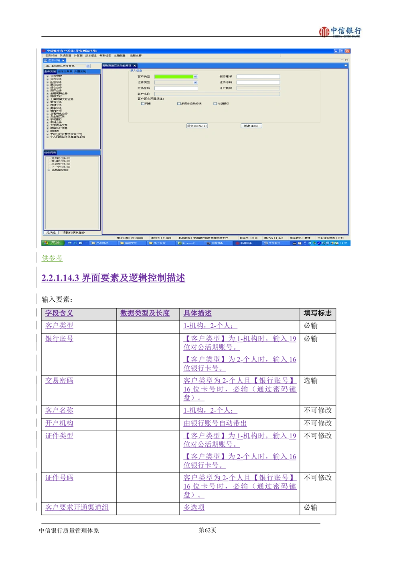Open the 系统配置 menu
This screenshot has width=401, height=567.
(65, 56)
